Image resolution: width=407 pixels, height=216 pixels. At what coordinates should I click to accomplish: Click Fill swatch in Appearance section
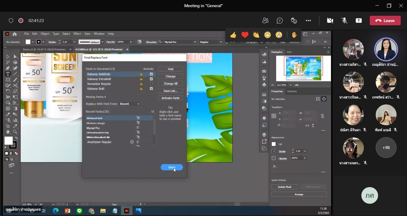[x=274, y=144]
